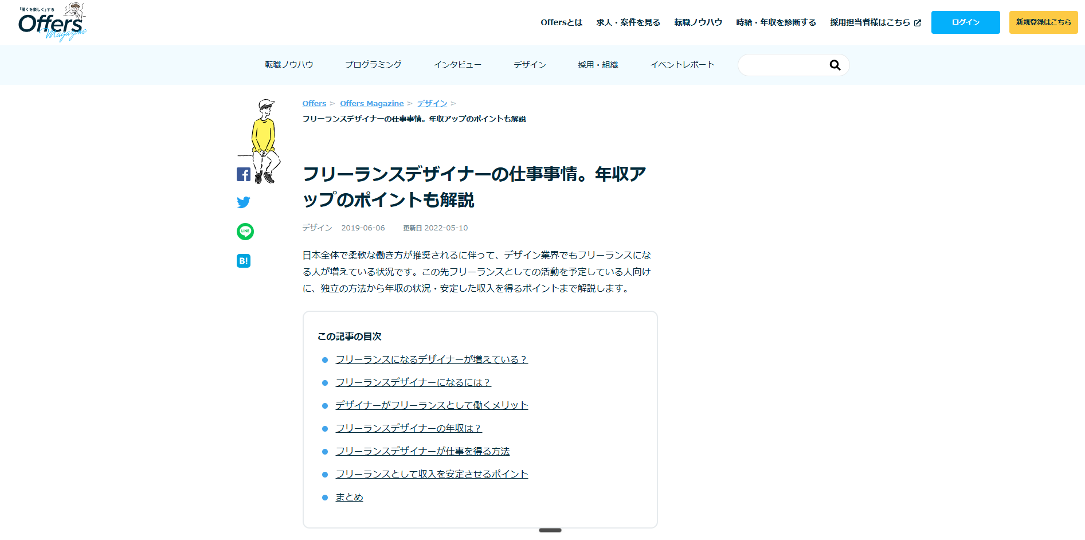1085x540 pixels.
Task: Click デザイン breadcrumb link
Action: pos(432,104)
